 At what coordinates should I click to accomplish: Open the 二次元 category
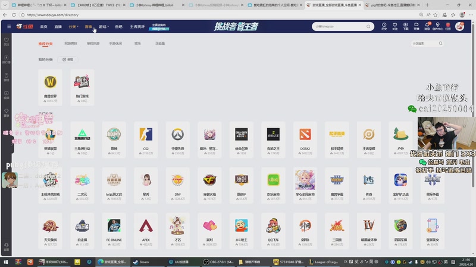(82, 185)
